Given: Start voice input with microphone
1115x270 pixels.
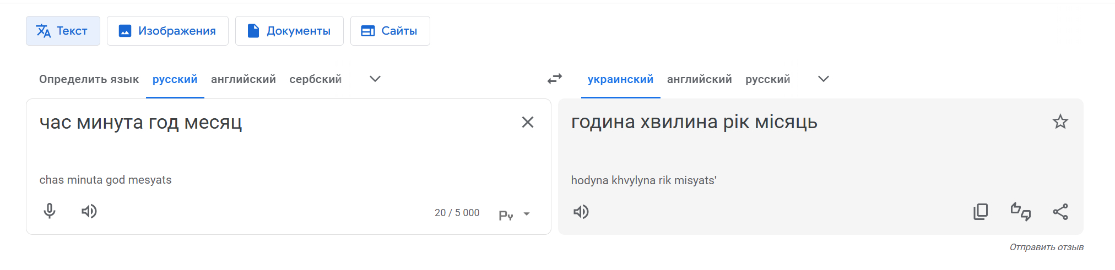Looking at the screenshot, I should (50, 211).
